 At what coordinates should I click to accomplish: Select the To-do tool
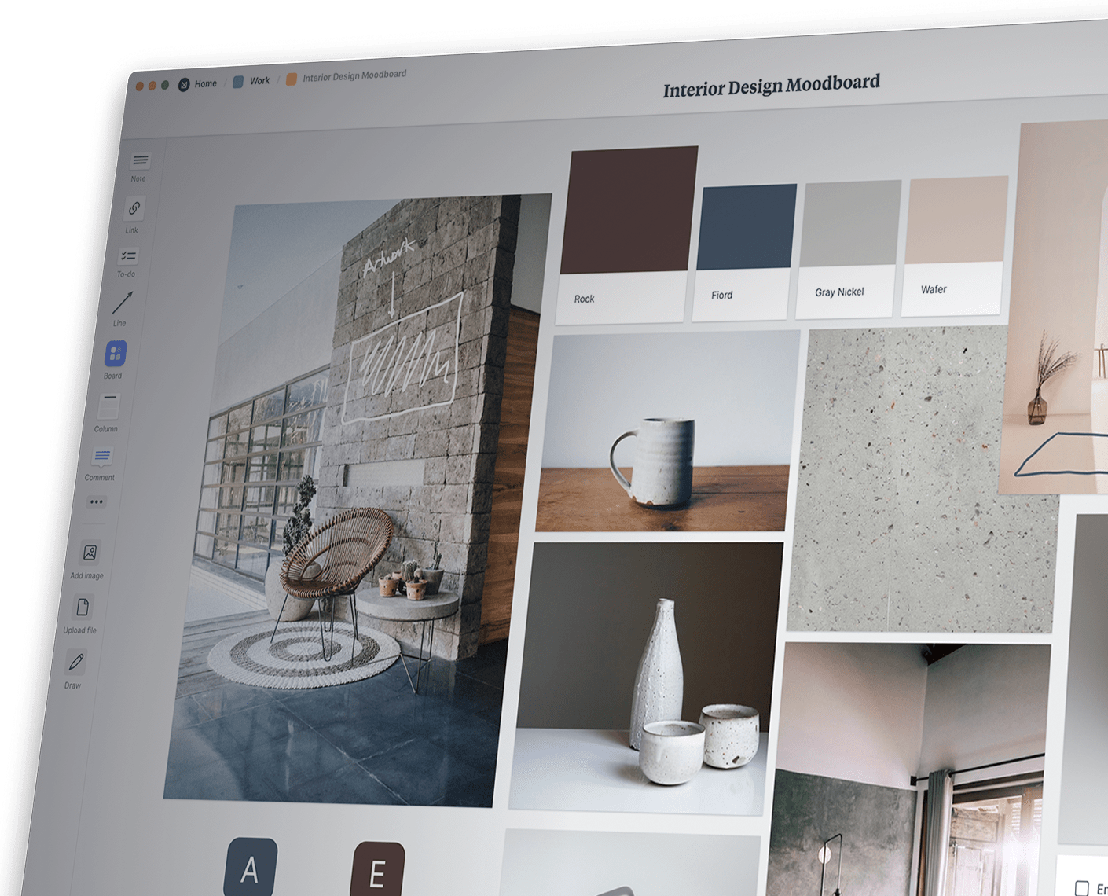[127, 255]
